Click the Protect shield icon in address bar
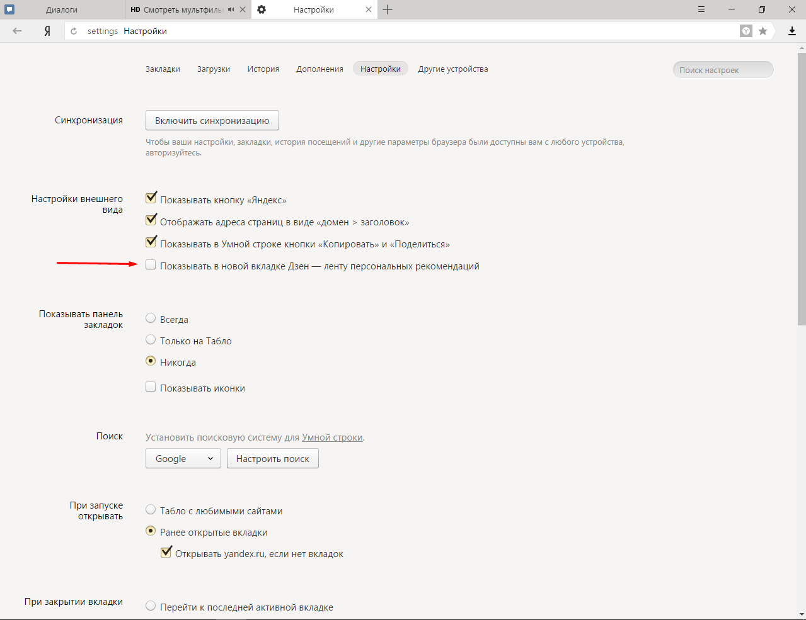806x620 pixels. coord(746,31)
